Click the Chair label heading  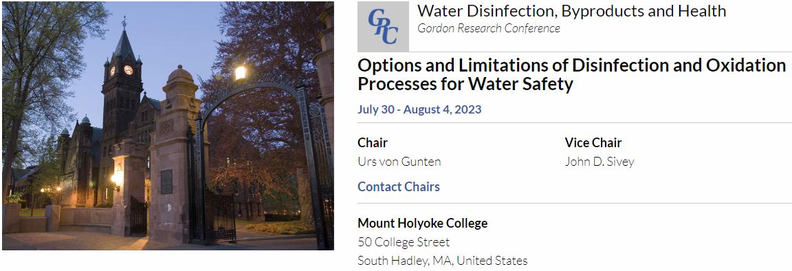click(x=372, y=142)
